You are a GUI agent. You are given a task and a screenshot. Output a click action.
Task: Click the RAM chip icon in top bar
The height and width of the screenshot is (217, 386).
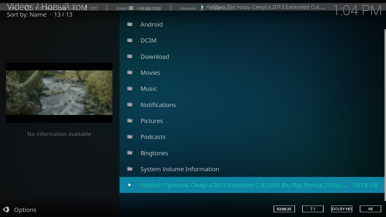point(131,8)
